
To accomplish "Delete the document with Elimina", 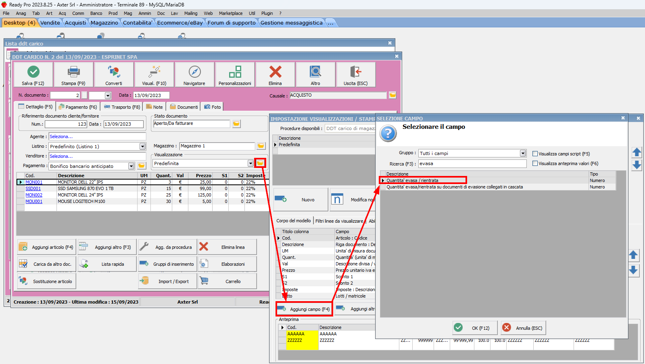I will click(275, 74).
